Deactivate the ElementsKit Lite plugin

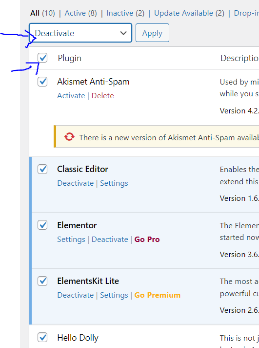click(76, 295)
